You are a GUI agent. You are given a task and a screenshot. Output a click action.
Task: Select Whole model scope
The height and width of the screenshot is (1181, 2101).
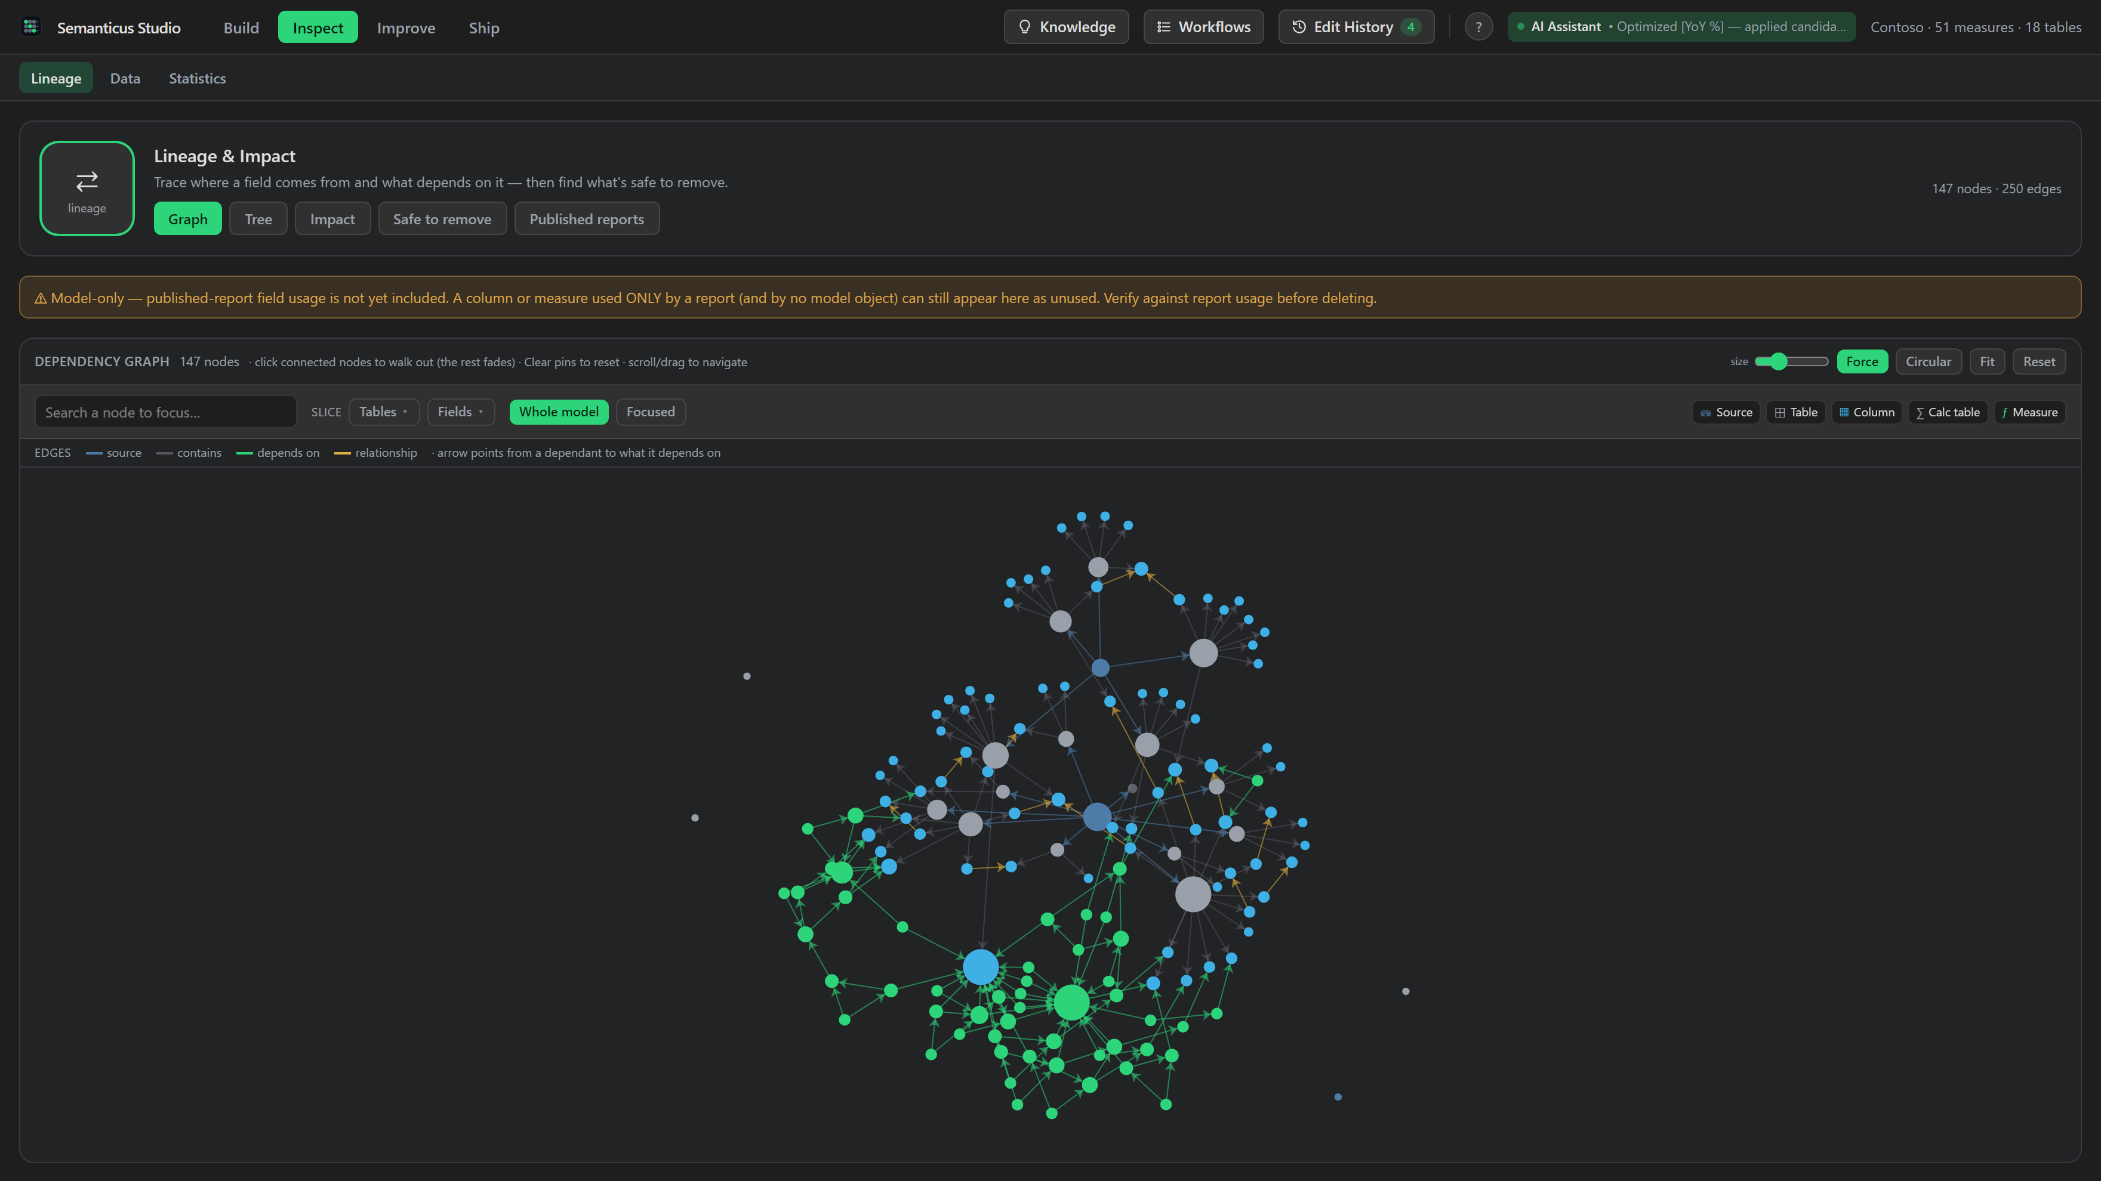[x=559, y=412]
